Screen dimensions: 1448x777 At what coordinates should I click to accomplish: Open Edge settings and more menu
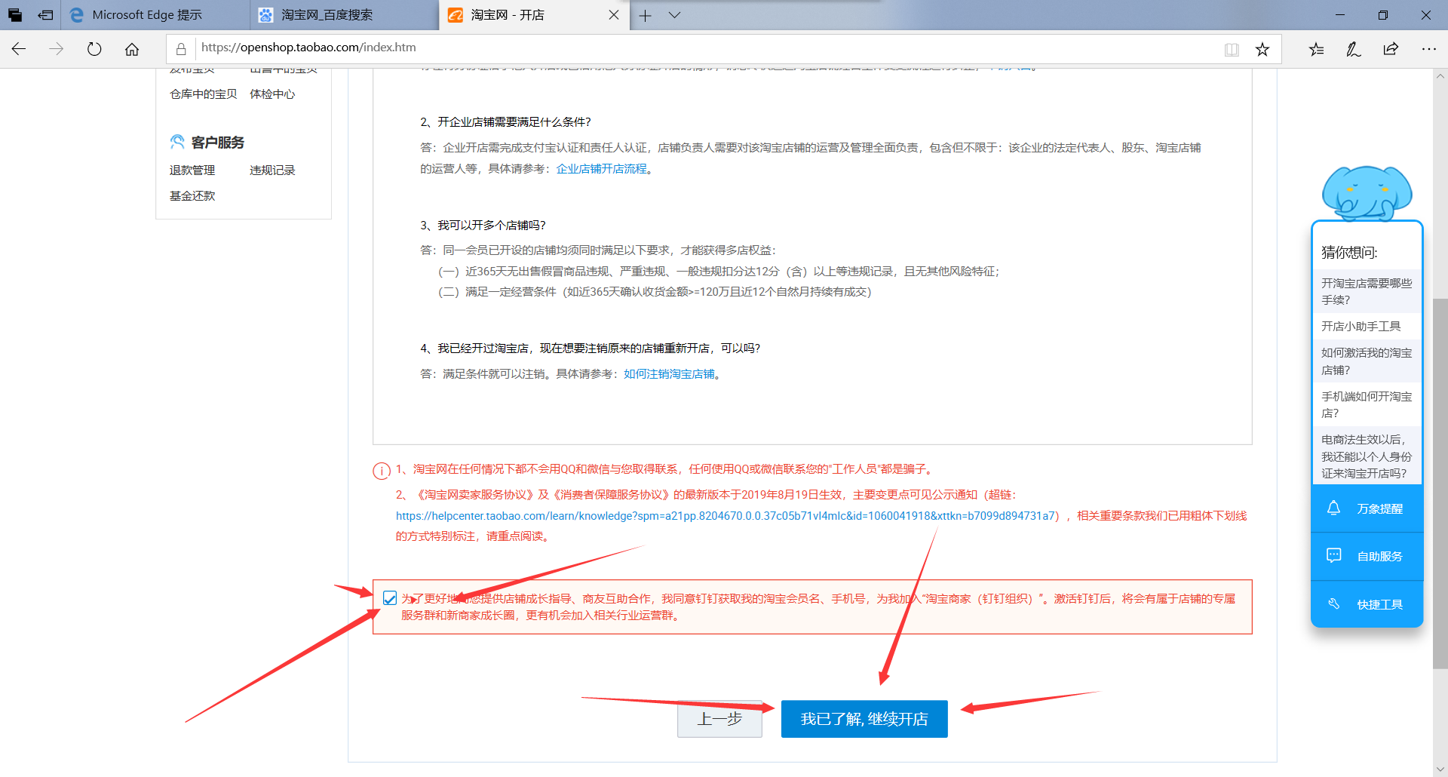click(x=1428, y=49)
